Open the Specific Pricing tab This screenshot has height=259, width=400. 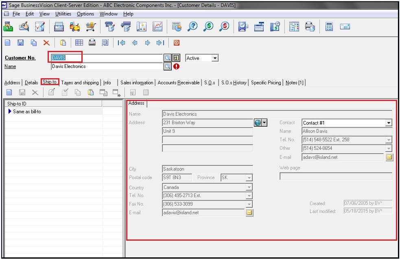click(x=266, y=83)
